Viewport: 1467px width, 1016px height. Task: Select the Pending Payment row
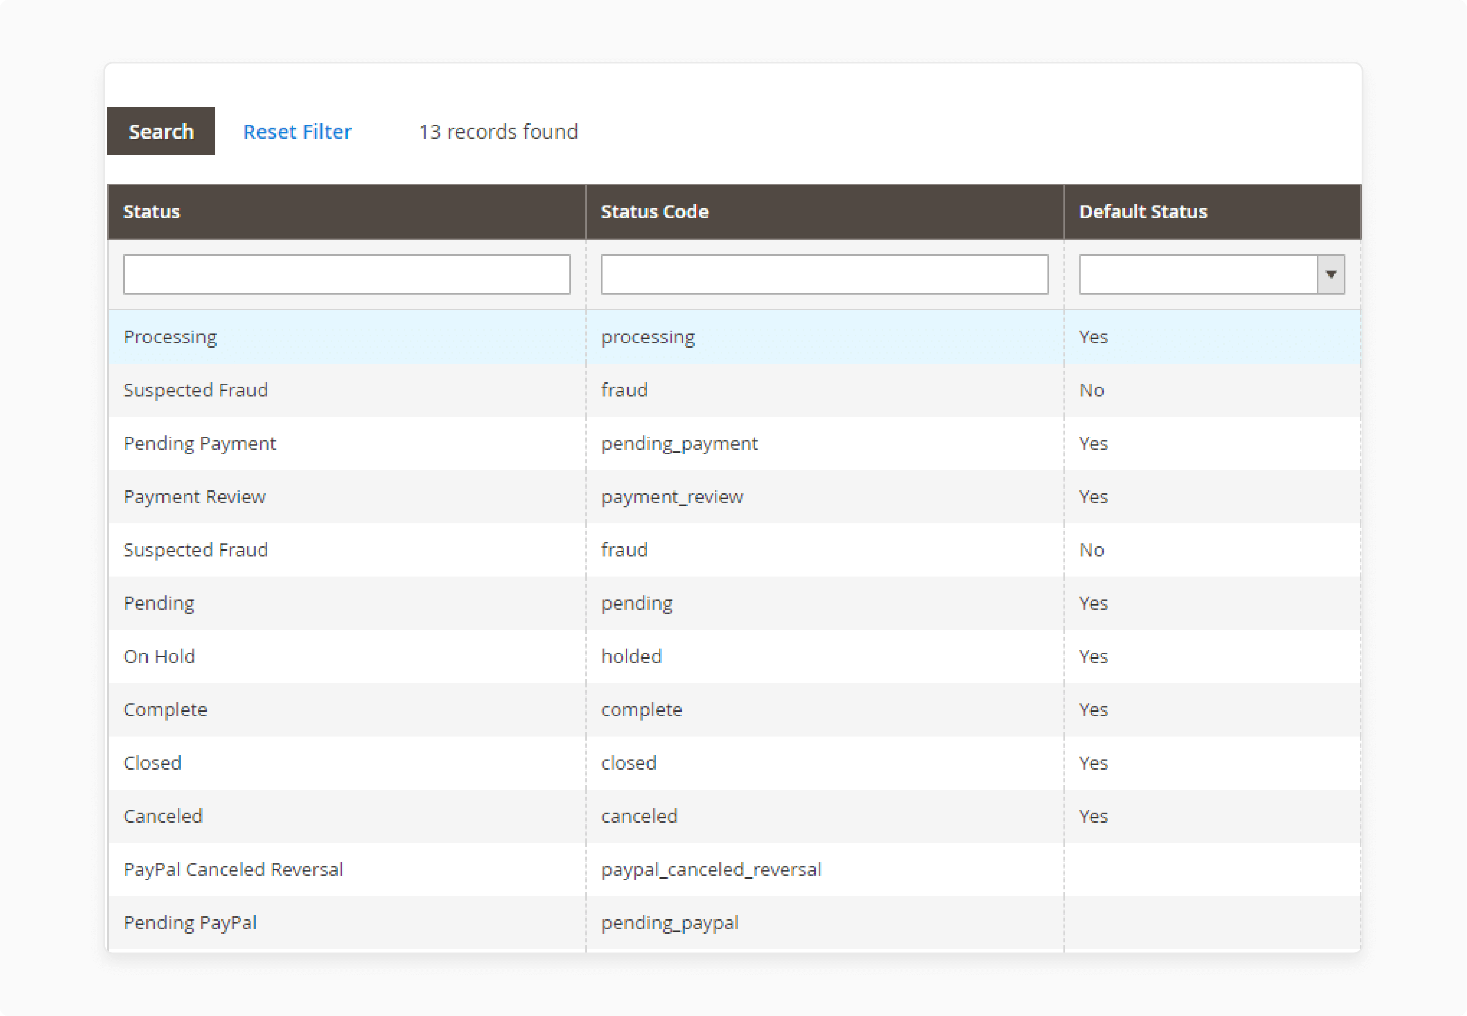(734, 444)
